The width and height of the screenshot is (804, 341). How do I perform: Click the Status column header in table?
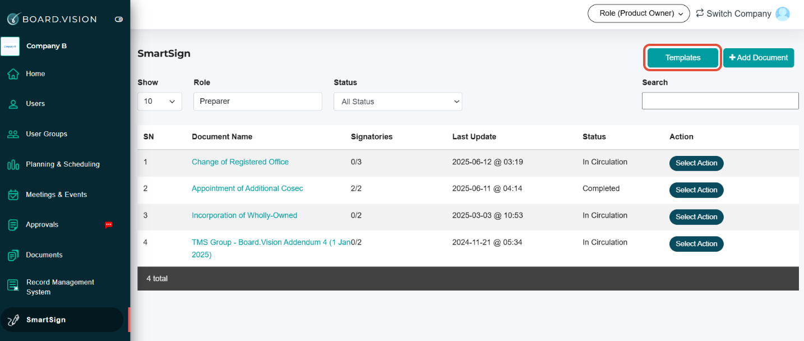click(x=594, y=137)
